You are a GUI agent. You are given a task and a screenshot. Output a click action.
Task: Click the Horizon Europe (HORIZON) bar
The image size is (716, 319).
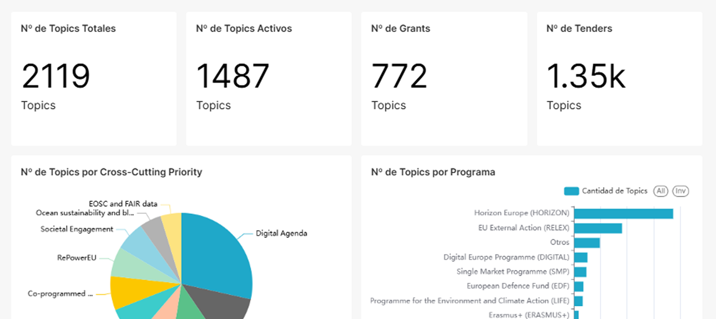tap(623, 213)
